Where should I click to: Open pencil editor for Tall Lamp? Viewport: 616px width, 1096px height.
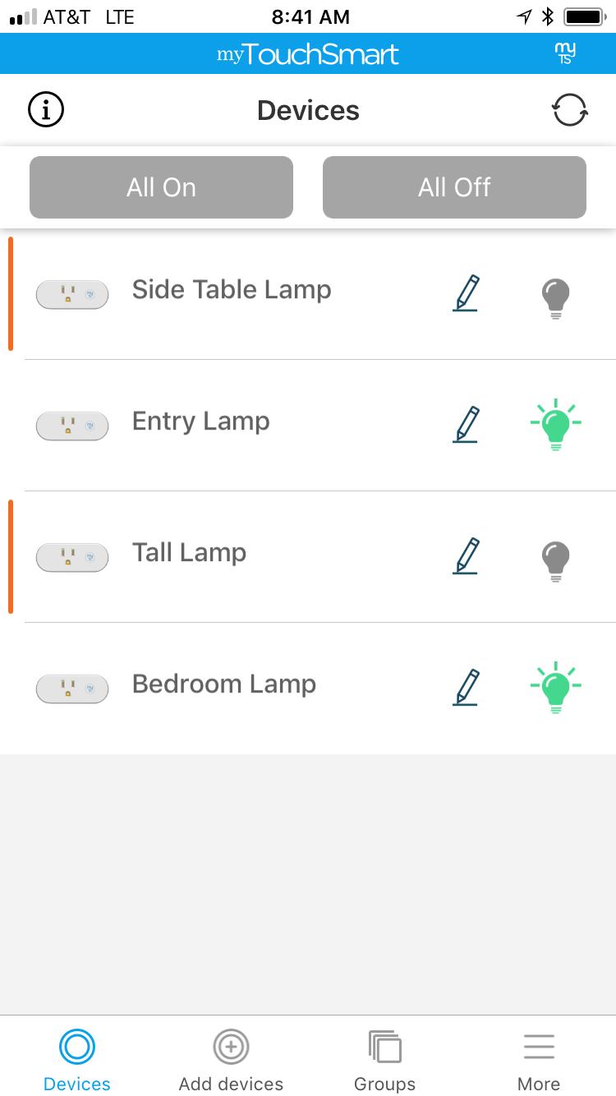(x=466, y=556)
